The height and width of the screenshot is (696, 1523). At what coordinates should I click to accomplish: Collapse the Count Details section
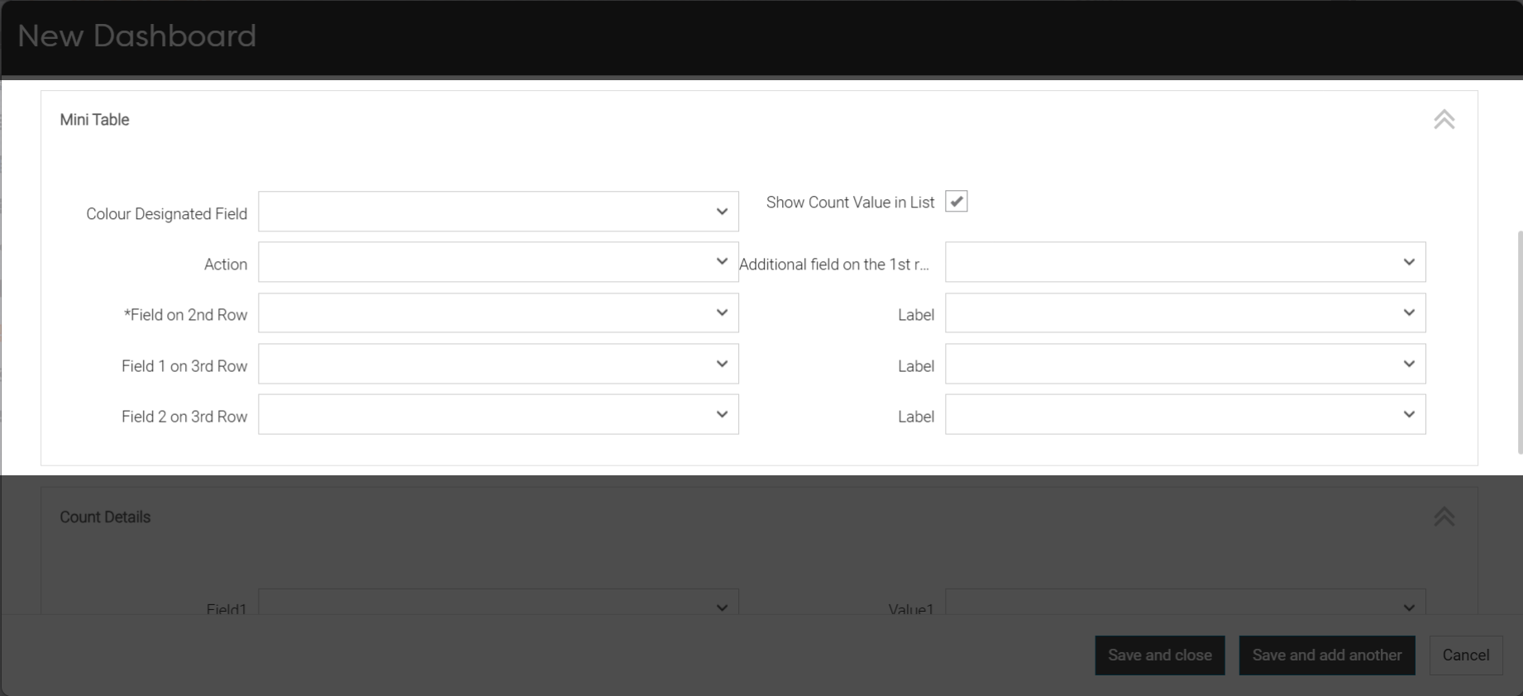pos(1444,517)
